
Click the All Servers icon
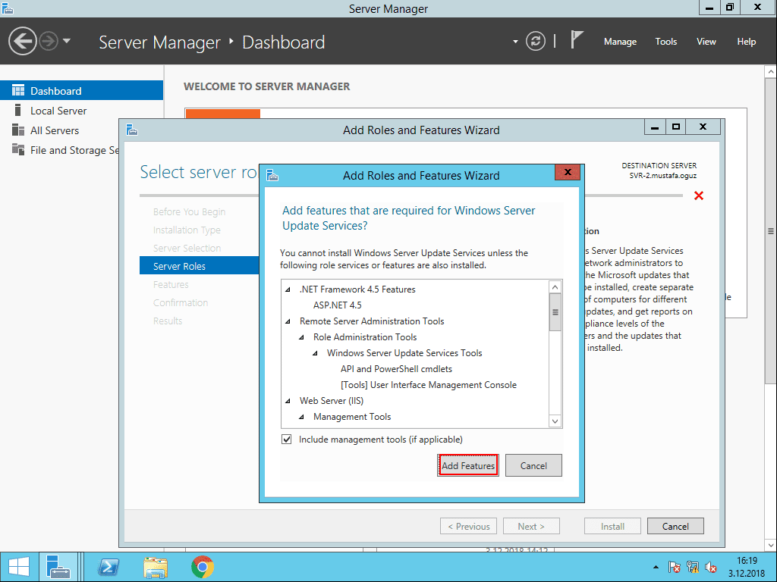coord(18,130)
